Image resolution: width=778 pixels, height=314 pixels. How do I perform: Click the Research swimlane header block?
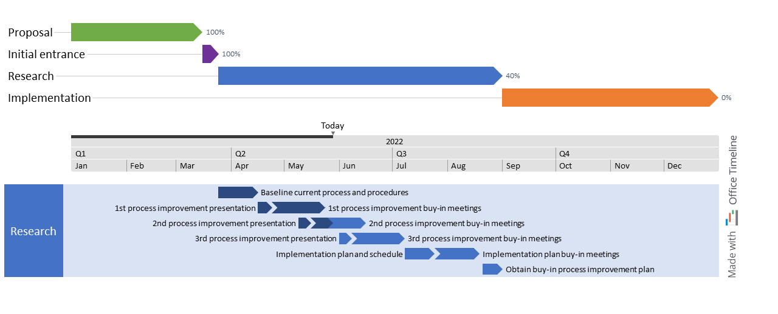click(x=33, y=231)
